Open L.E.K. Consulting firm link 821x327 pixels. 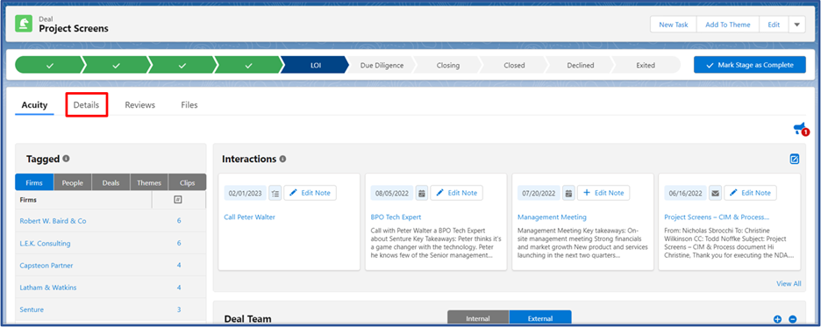tap(45, 244)
